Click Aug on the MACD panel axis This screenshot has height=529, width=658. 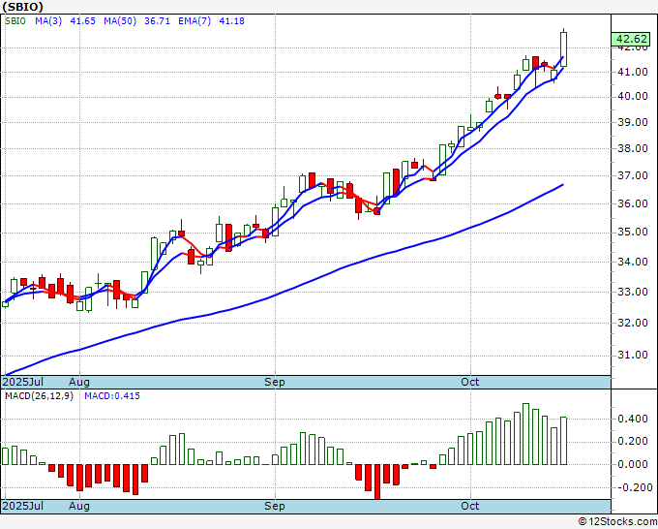pyautogui.click(x=79, y=506)
